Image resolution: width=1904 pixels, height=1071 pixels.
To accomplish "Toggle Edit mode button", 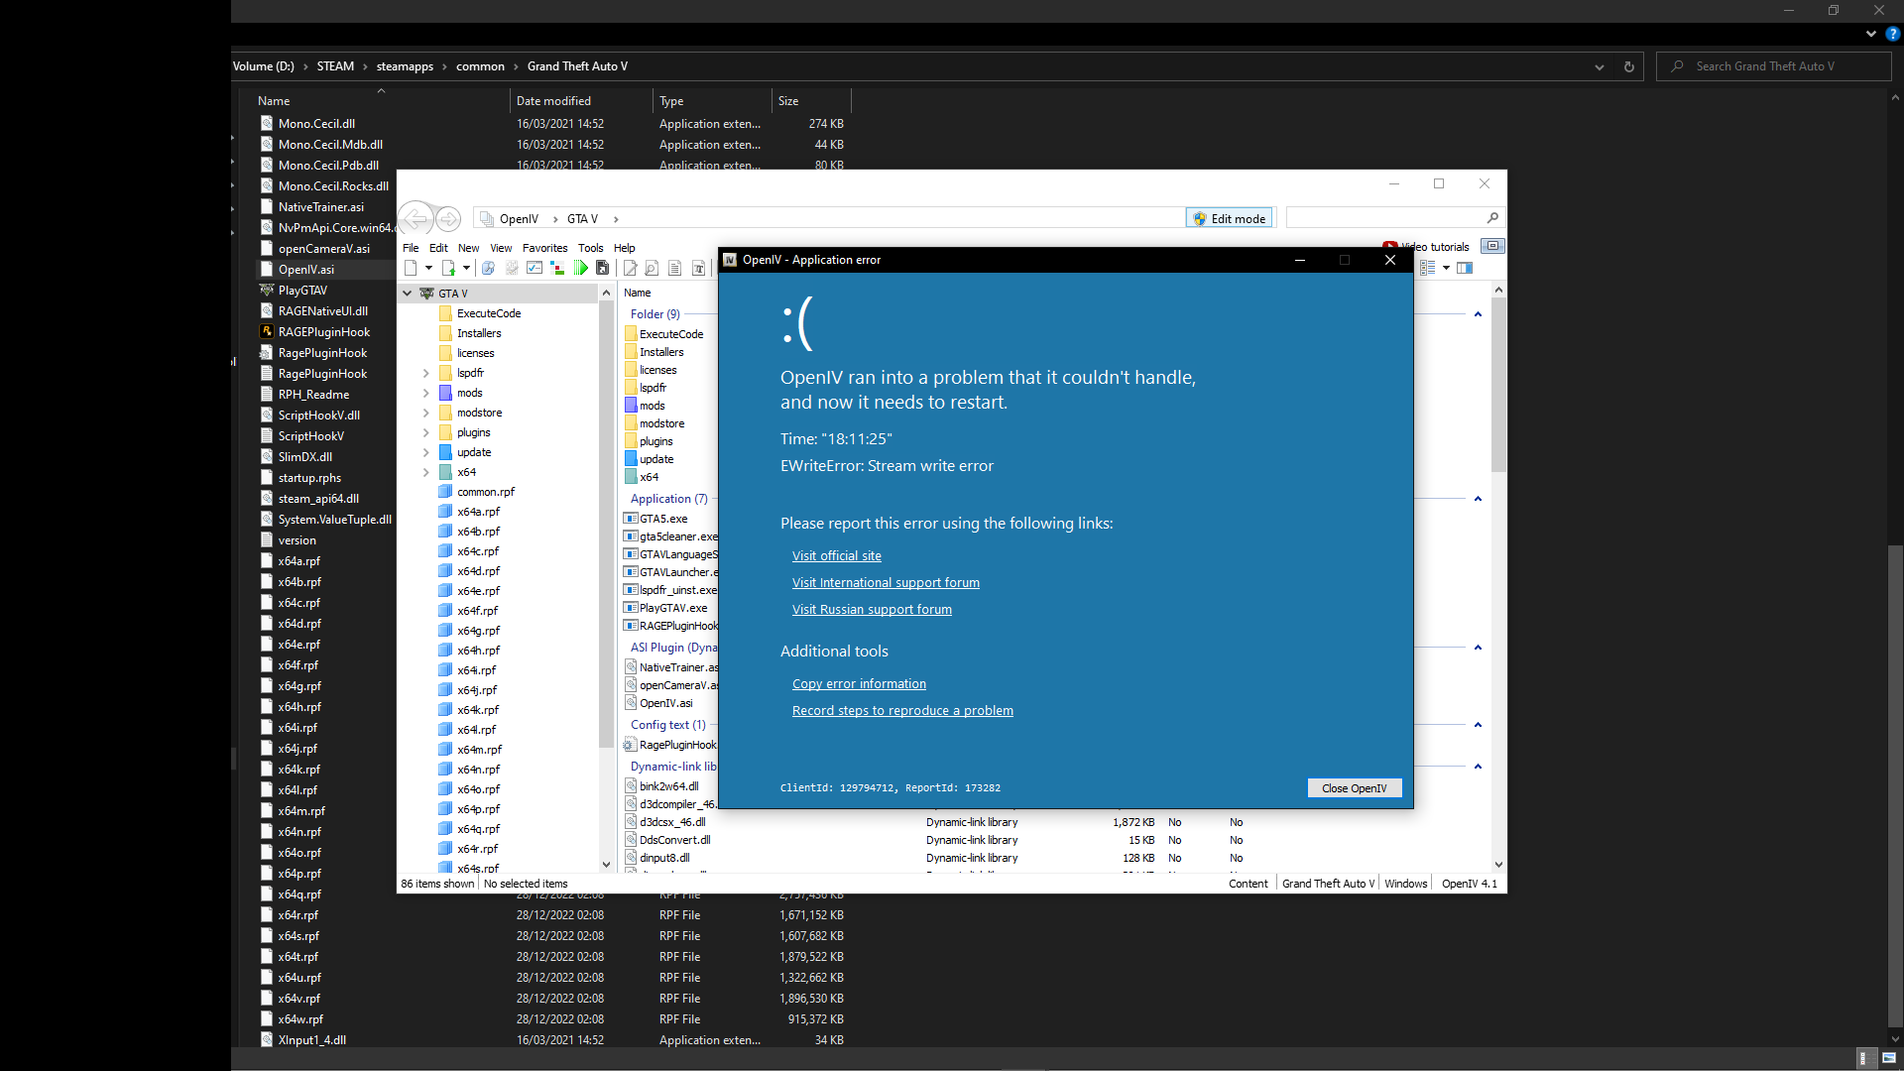I will coord(1230,218).
